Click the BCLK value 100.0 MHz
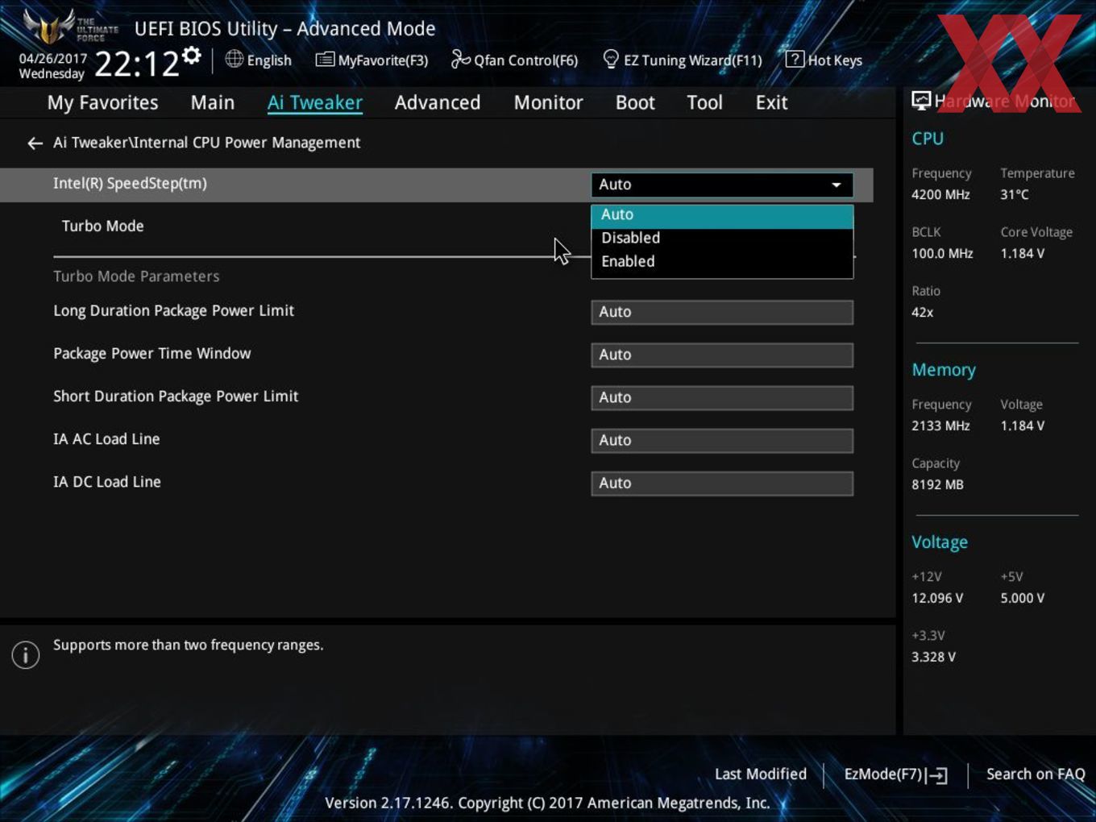 (x=942, y=254)
